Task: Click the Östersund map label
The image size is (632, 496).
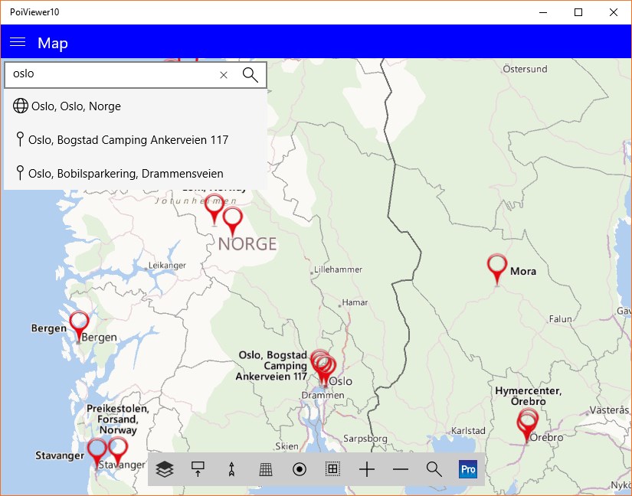Action: (525, 69)
